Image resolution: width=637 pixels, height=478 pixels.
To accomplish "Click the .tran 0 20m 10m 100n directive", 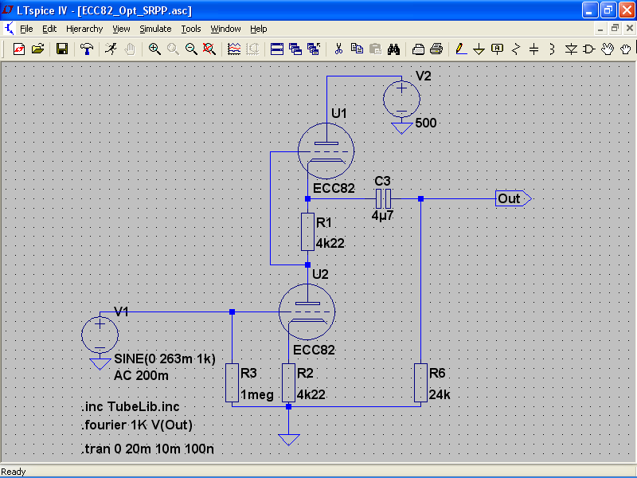I will click(x=147, y=449).
